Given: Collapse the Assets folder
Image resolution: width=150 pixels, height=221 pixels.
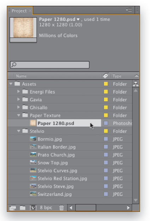Looking at the screenshot, I should pyautogui.click(x=11, y=84).
